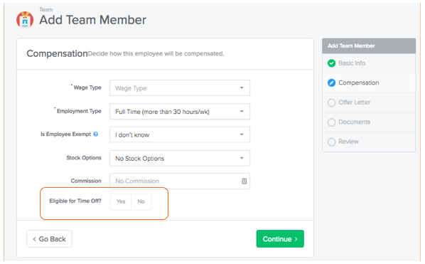The image size is (425, 264).
Task: Open the Is Employee Exempt dropdown
Action: [x=180, y=134]
